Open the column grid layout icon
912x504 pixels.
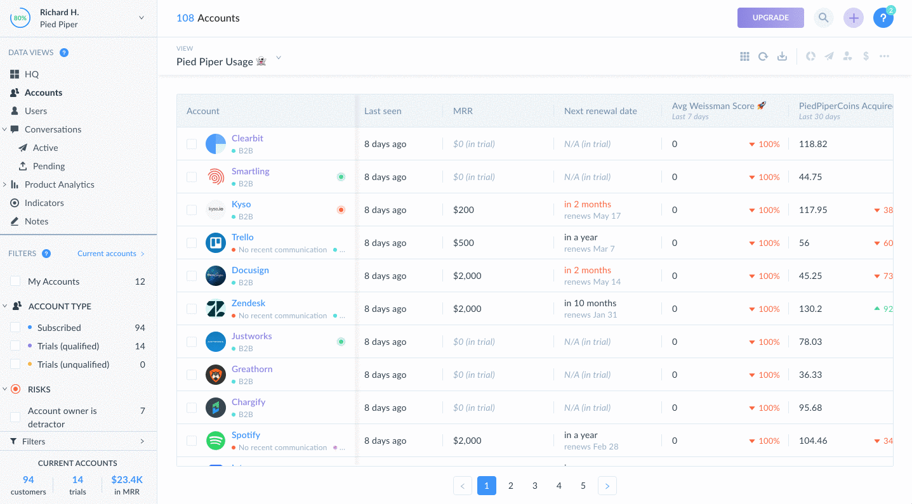tap(744, 56)
